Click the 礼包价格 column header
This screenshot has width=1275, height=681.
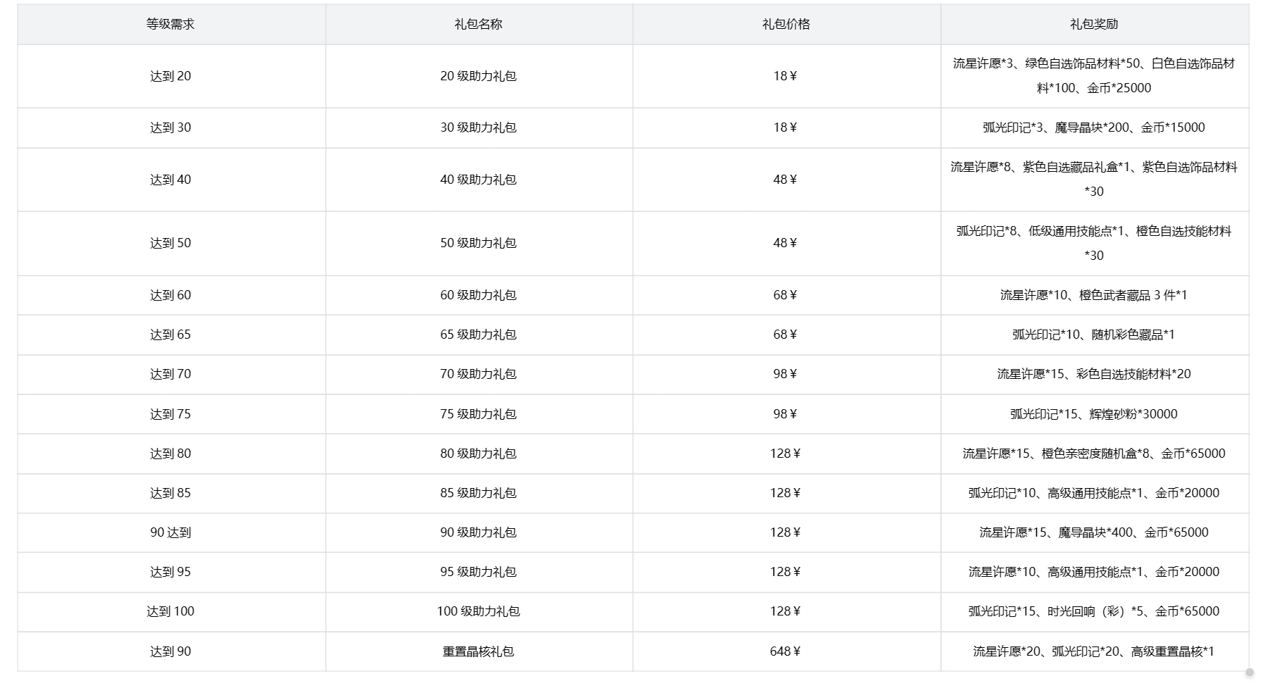tap(786, 24)
